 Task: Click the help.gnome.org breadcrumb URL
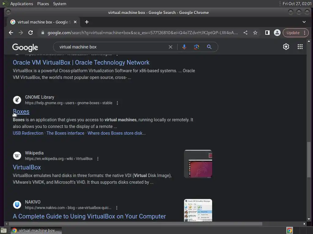point(68,103)
